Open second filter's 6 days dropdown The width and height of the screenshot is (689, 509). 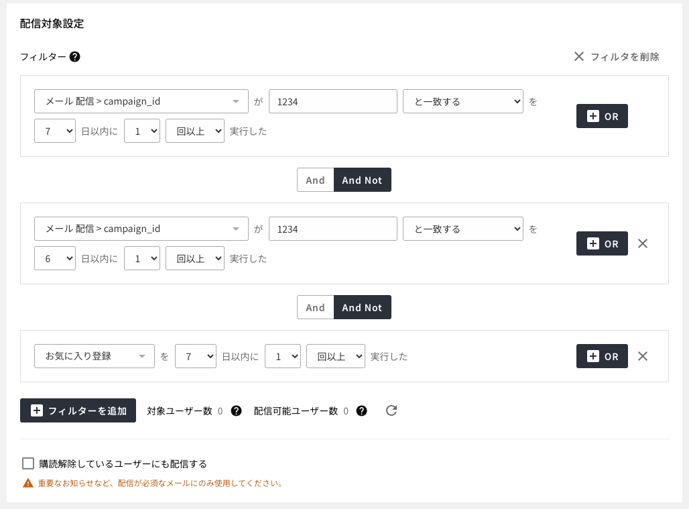[x=55, y=258]
